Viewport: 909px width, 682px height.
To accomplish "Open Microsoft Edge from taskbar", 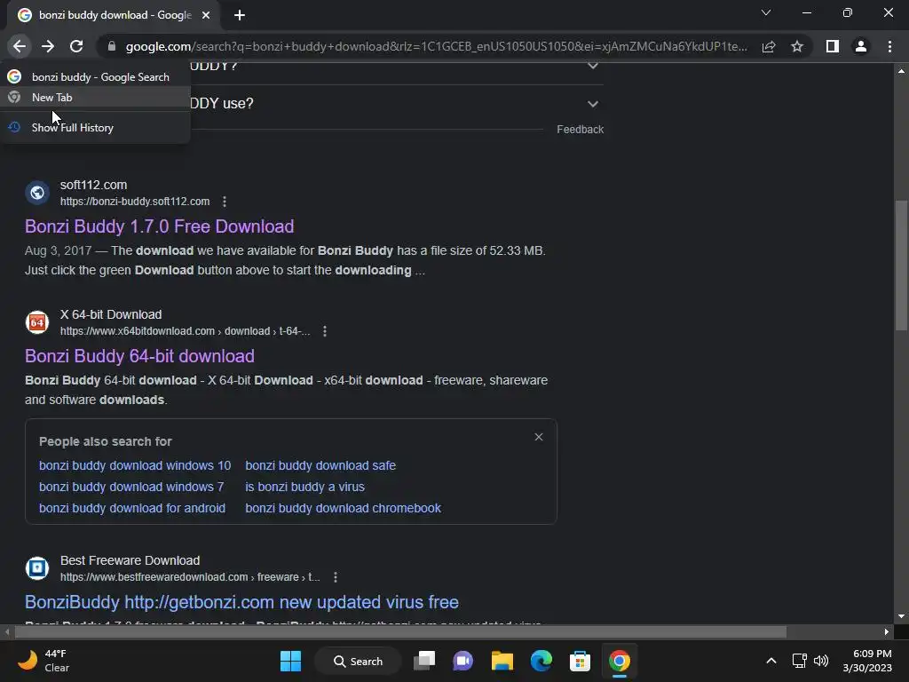I will click(541, 661).
